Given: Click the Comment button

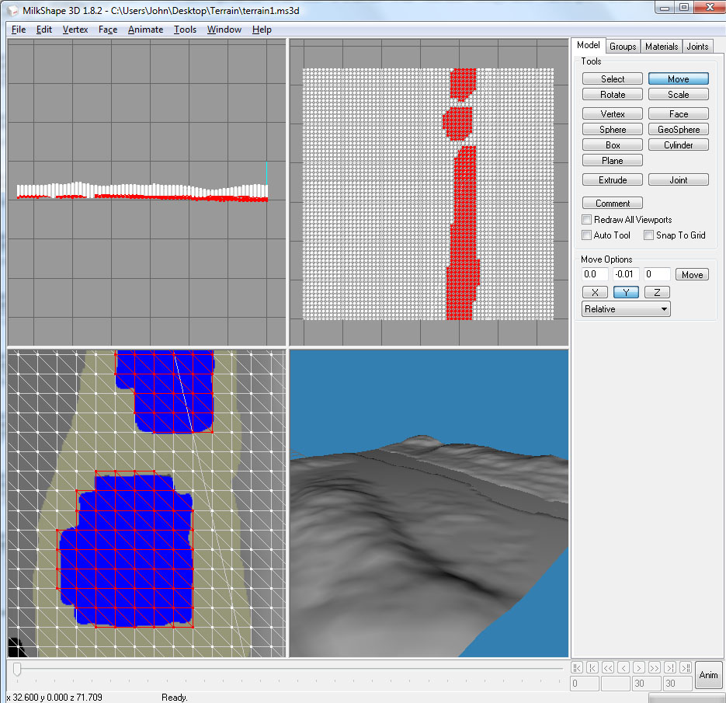Looking at the screenshot, I should pos(613,204).
